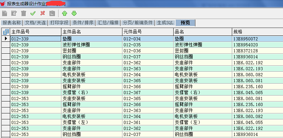Select the 预览 tab
This screenshot has width=283, height=138.
(185, 22)
